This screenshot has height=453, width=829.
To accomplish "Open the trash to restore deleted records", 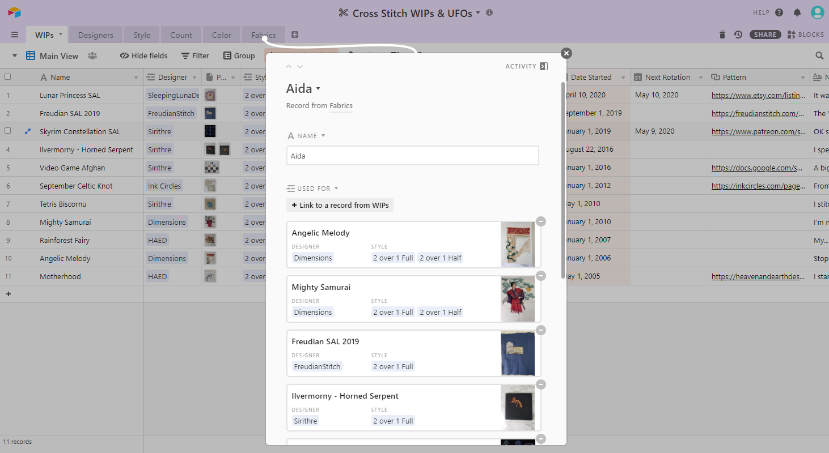I will [722, 34].
